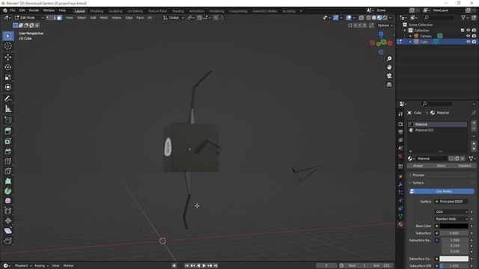Select the Scale tool
This screenshot has height=269, width=479.
8,77
